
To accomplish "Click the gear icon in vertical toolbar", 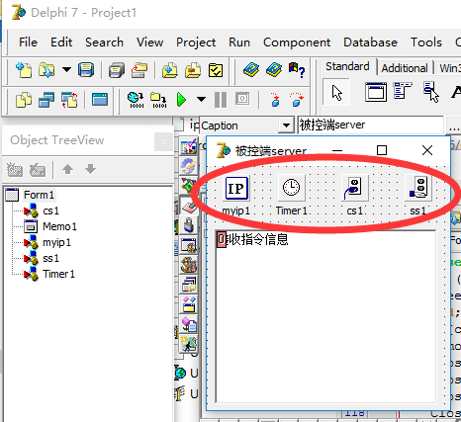I will pyautogui.click(x=189, y=166).
